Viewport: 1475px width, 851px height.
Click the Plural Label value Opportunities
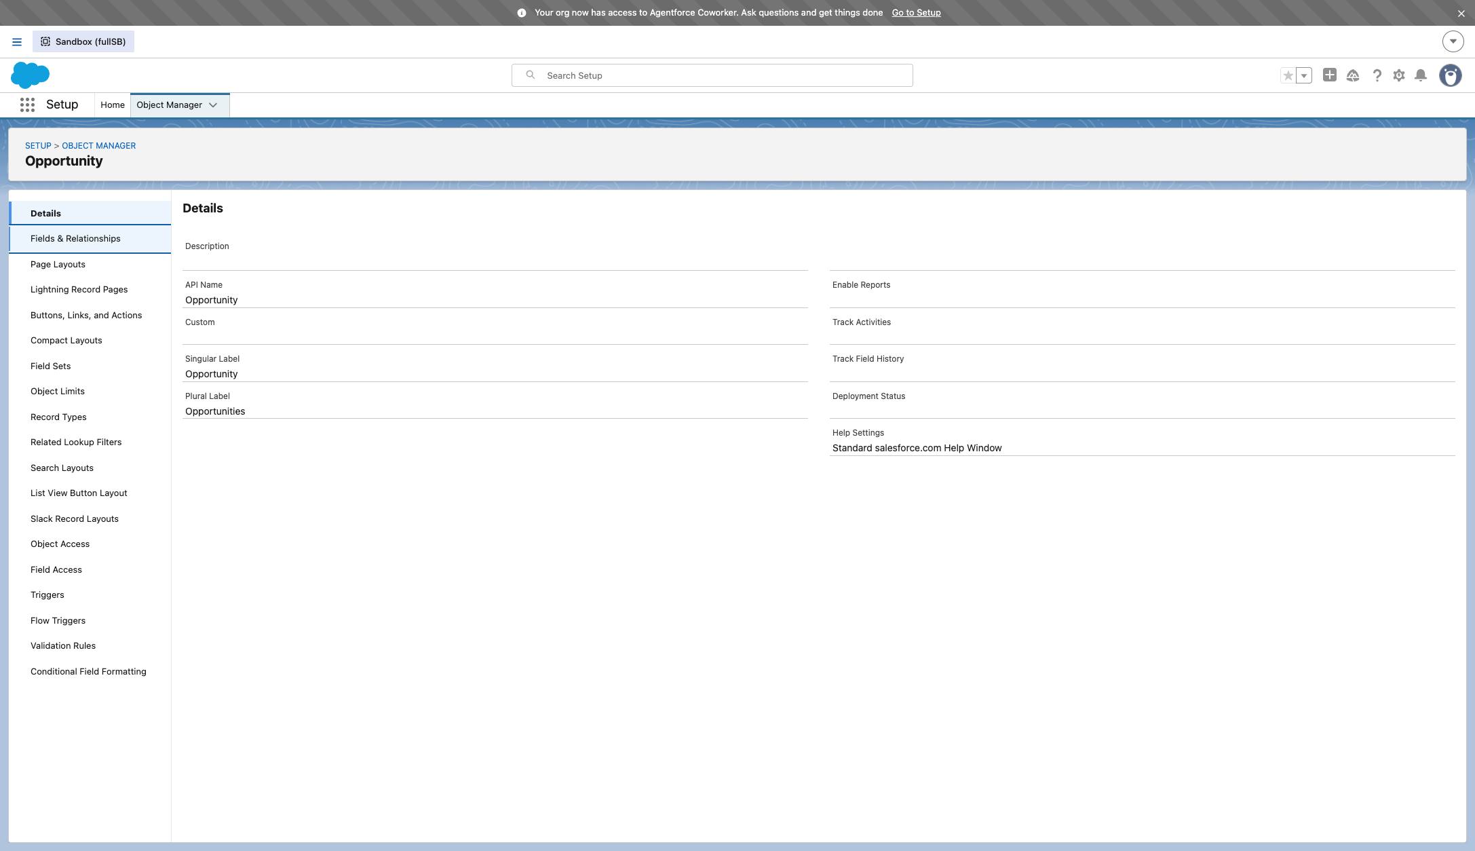tap(215, 411)
